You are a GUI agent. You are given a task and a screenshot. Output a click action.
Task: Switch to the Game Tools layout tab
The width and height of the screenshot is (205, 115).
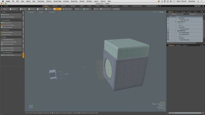click(115, 6)
